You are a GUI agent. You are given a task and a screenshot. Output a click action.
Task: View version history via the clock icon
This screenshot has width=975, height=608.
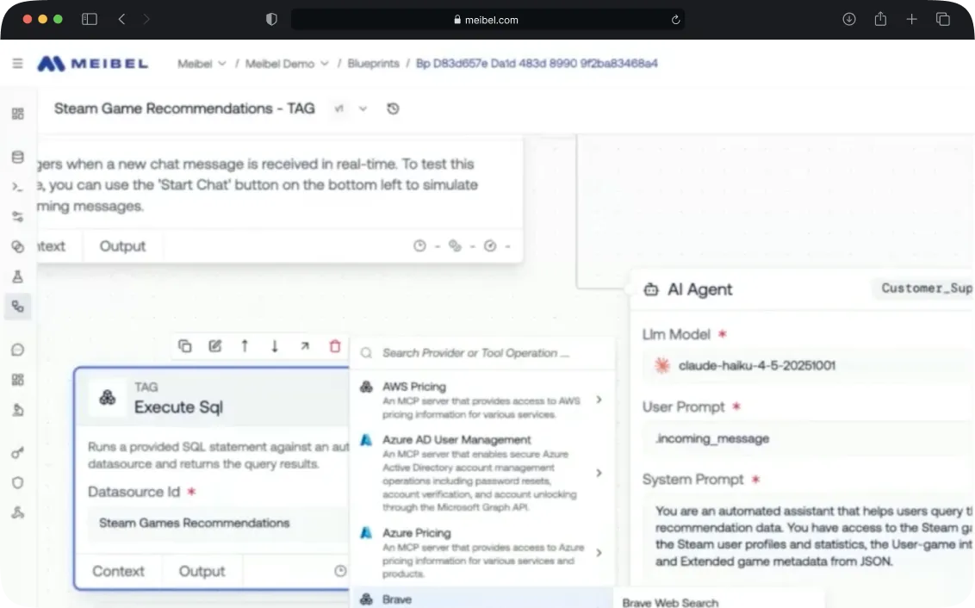pyautogui.click(x=393, y=109)
